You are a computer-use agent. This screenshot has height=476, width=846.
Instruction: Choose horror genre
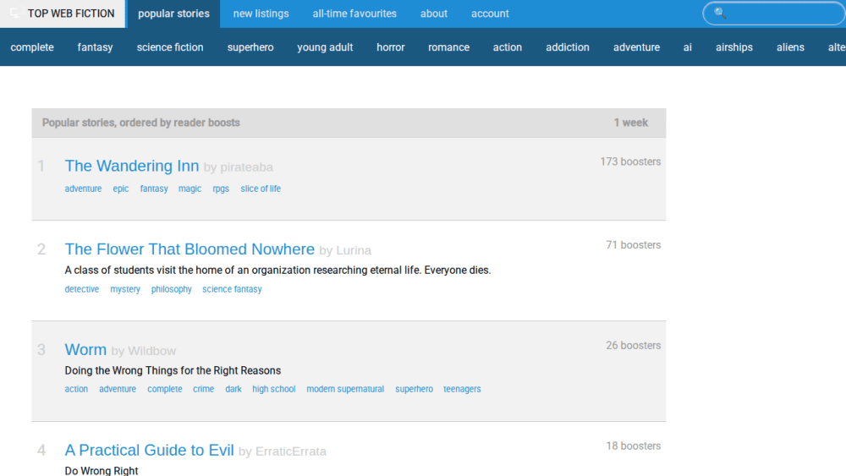(391, 47)
